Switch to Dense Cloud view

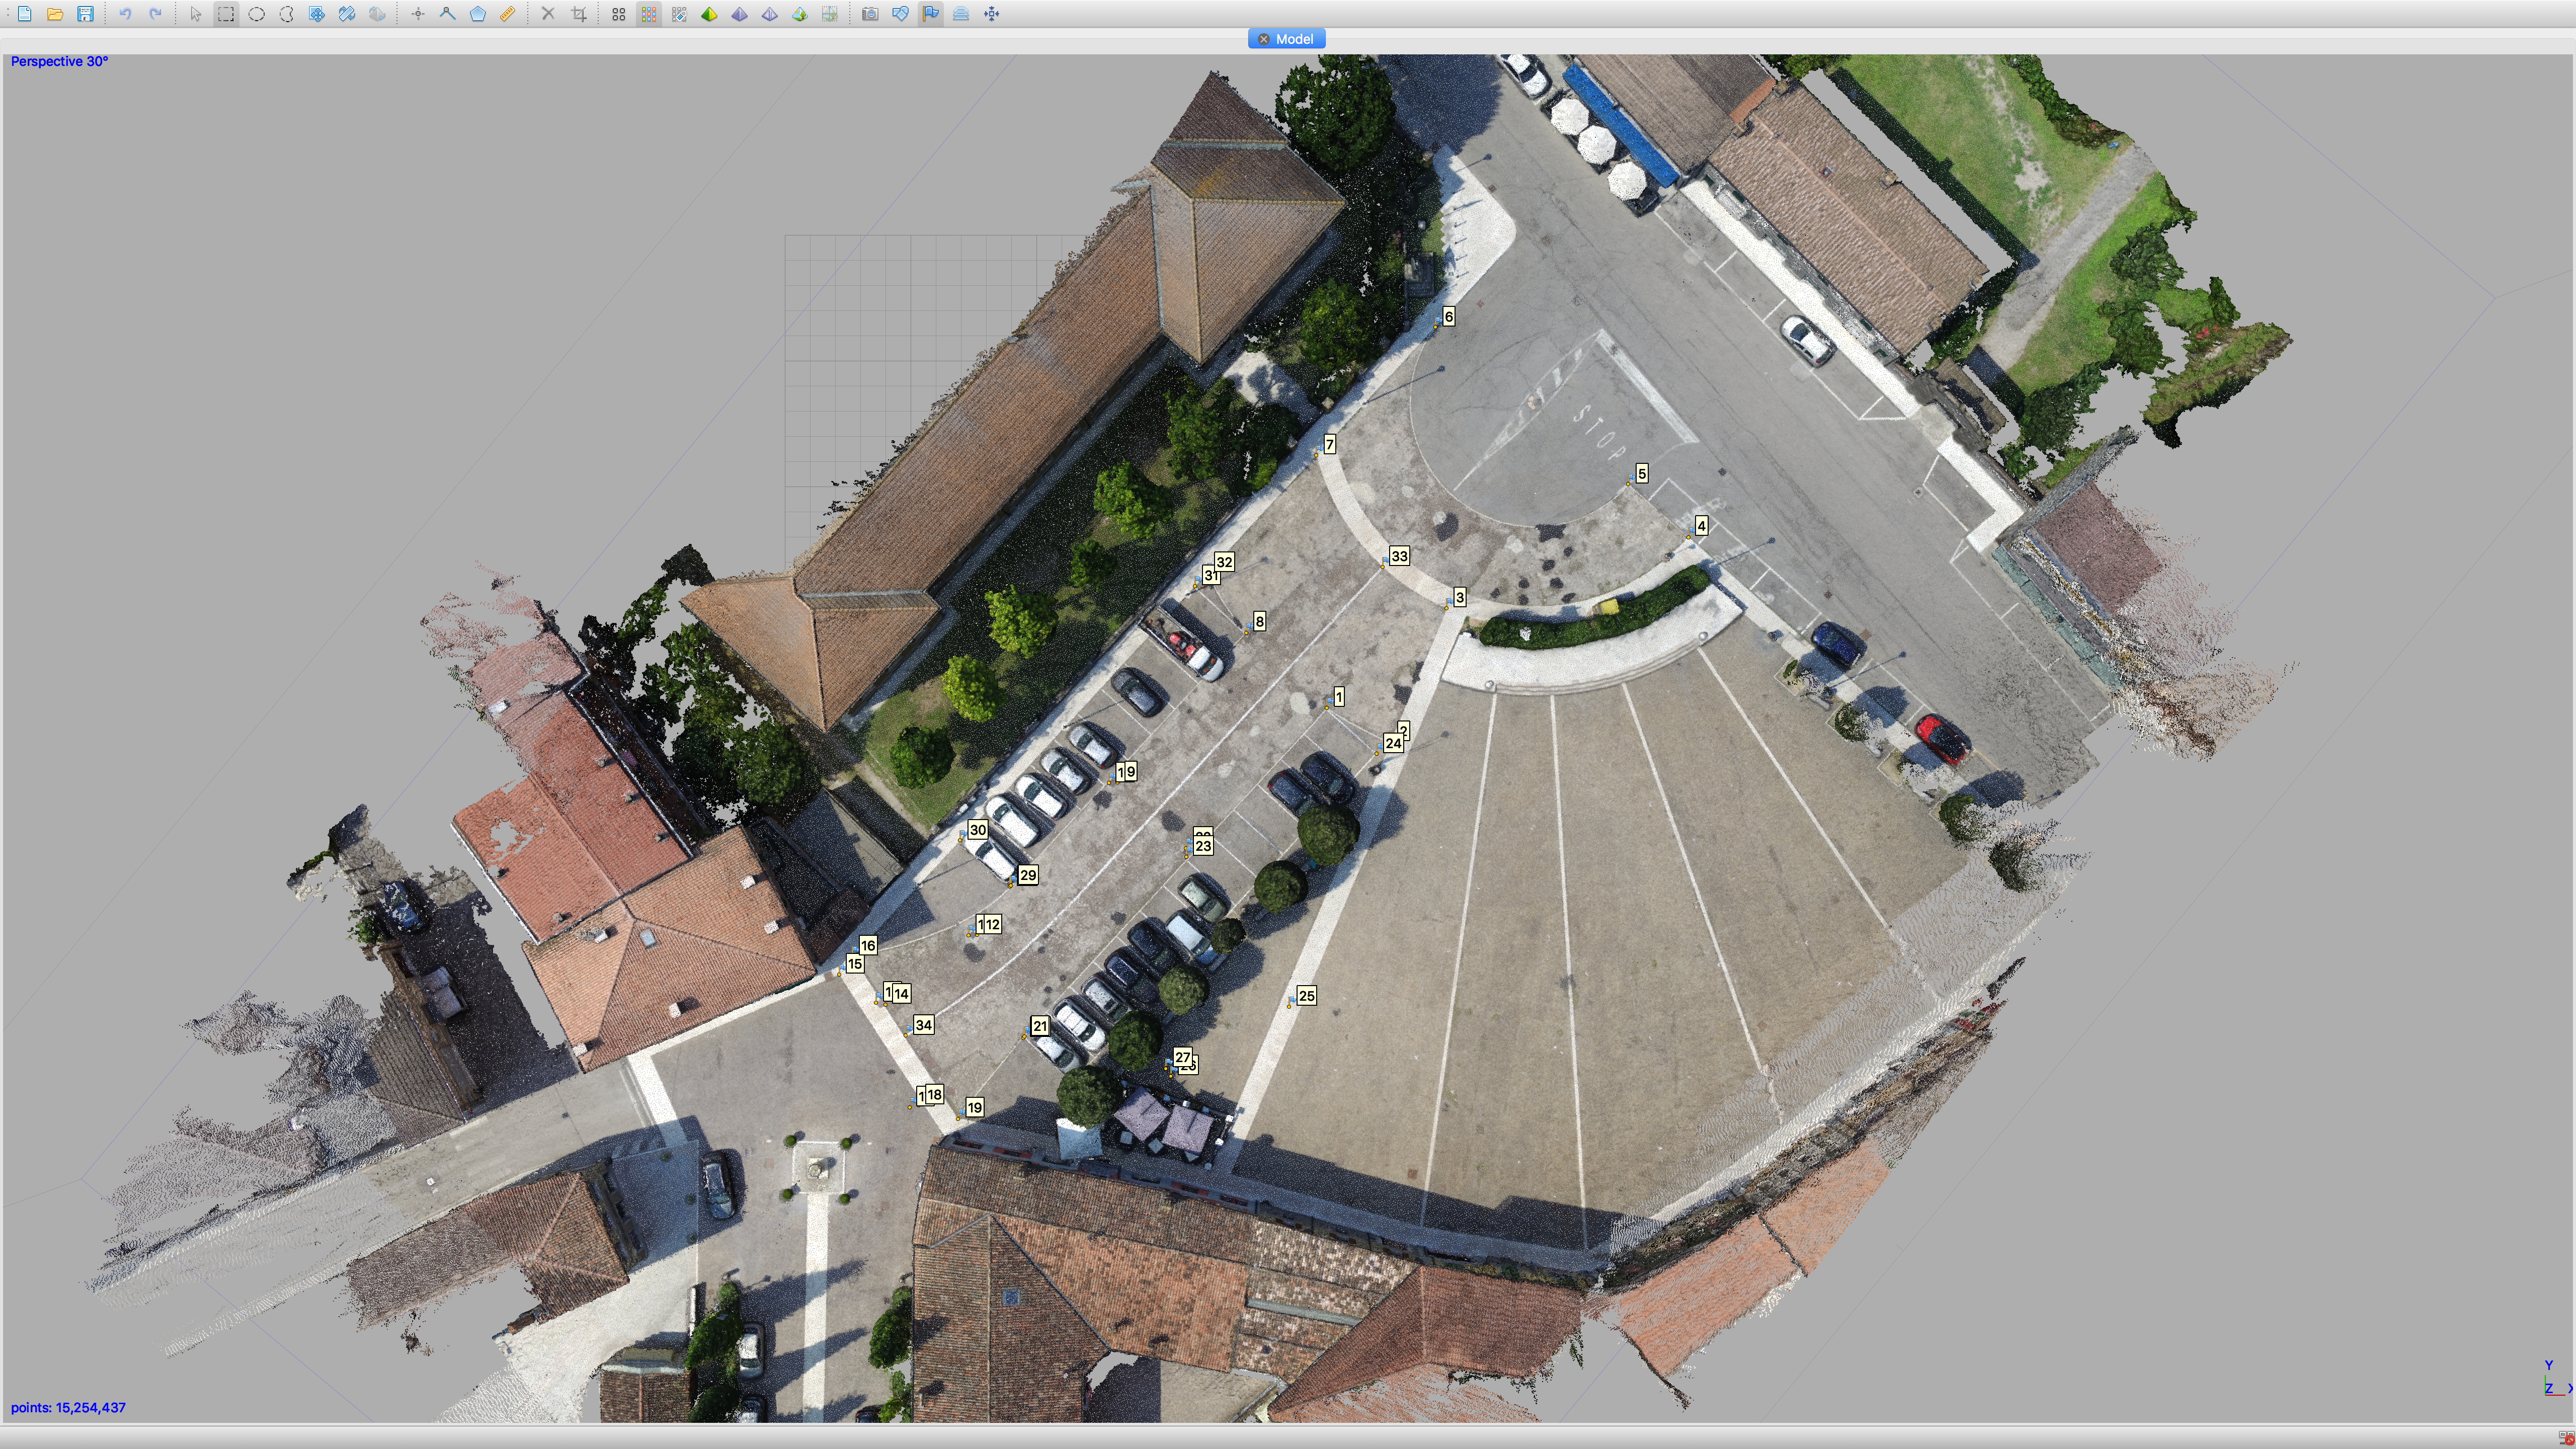(x=649, y=14)
